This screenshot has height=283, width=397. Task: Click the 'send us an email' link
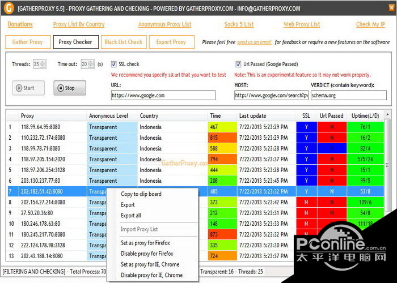click(x=254, y=42)
